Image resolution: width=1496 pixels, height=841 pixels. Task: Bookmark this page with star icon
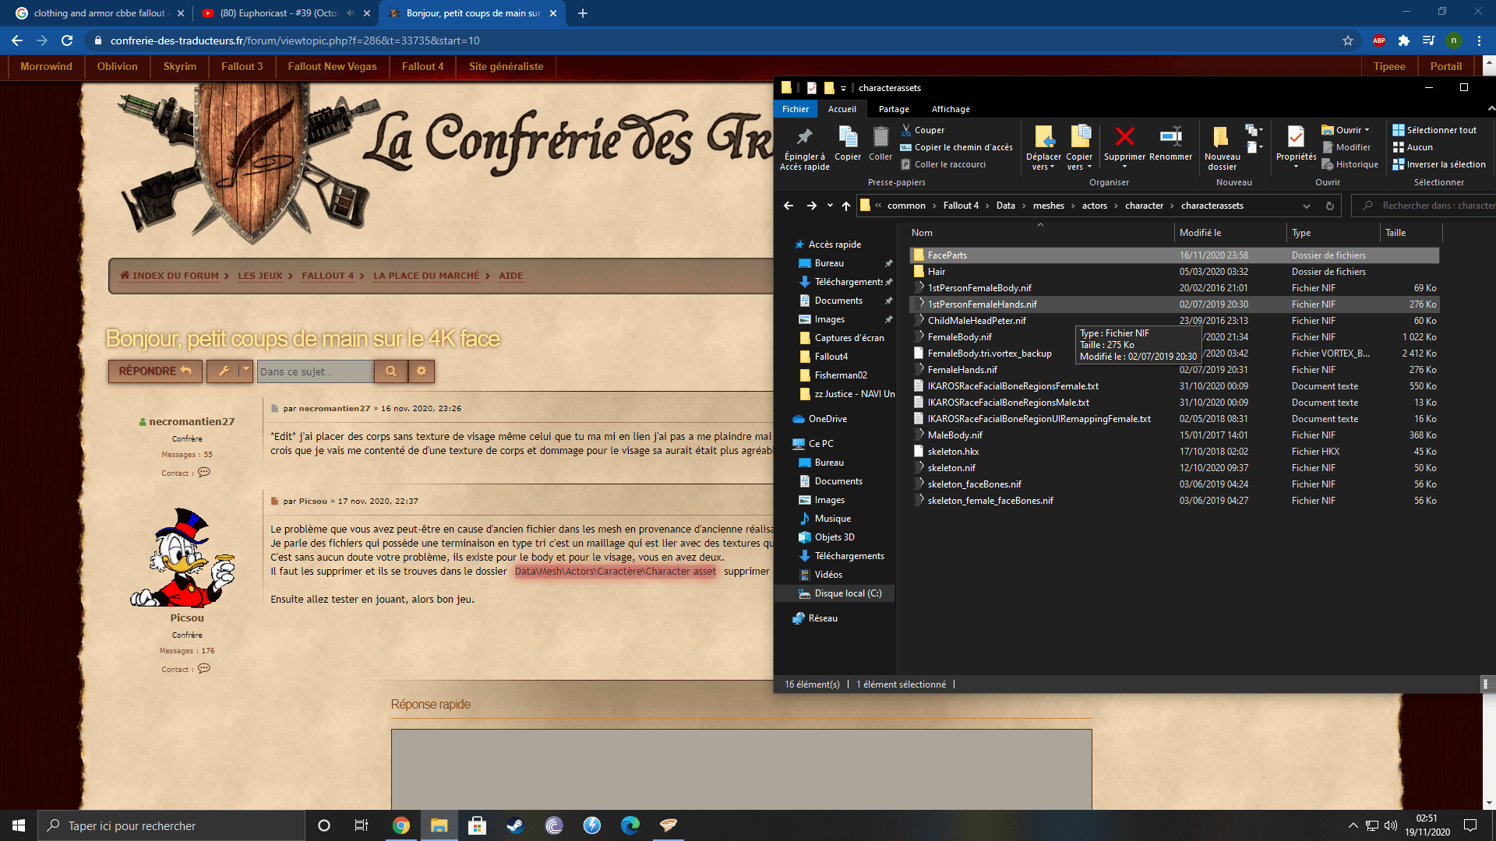point(1348,40)
